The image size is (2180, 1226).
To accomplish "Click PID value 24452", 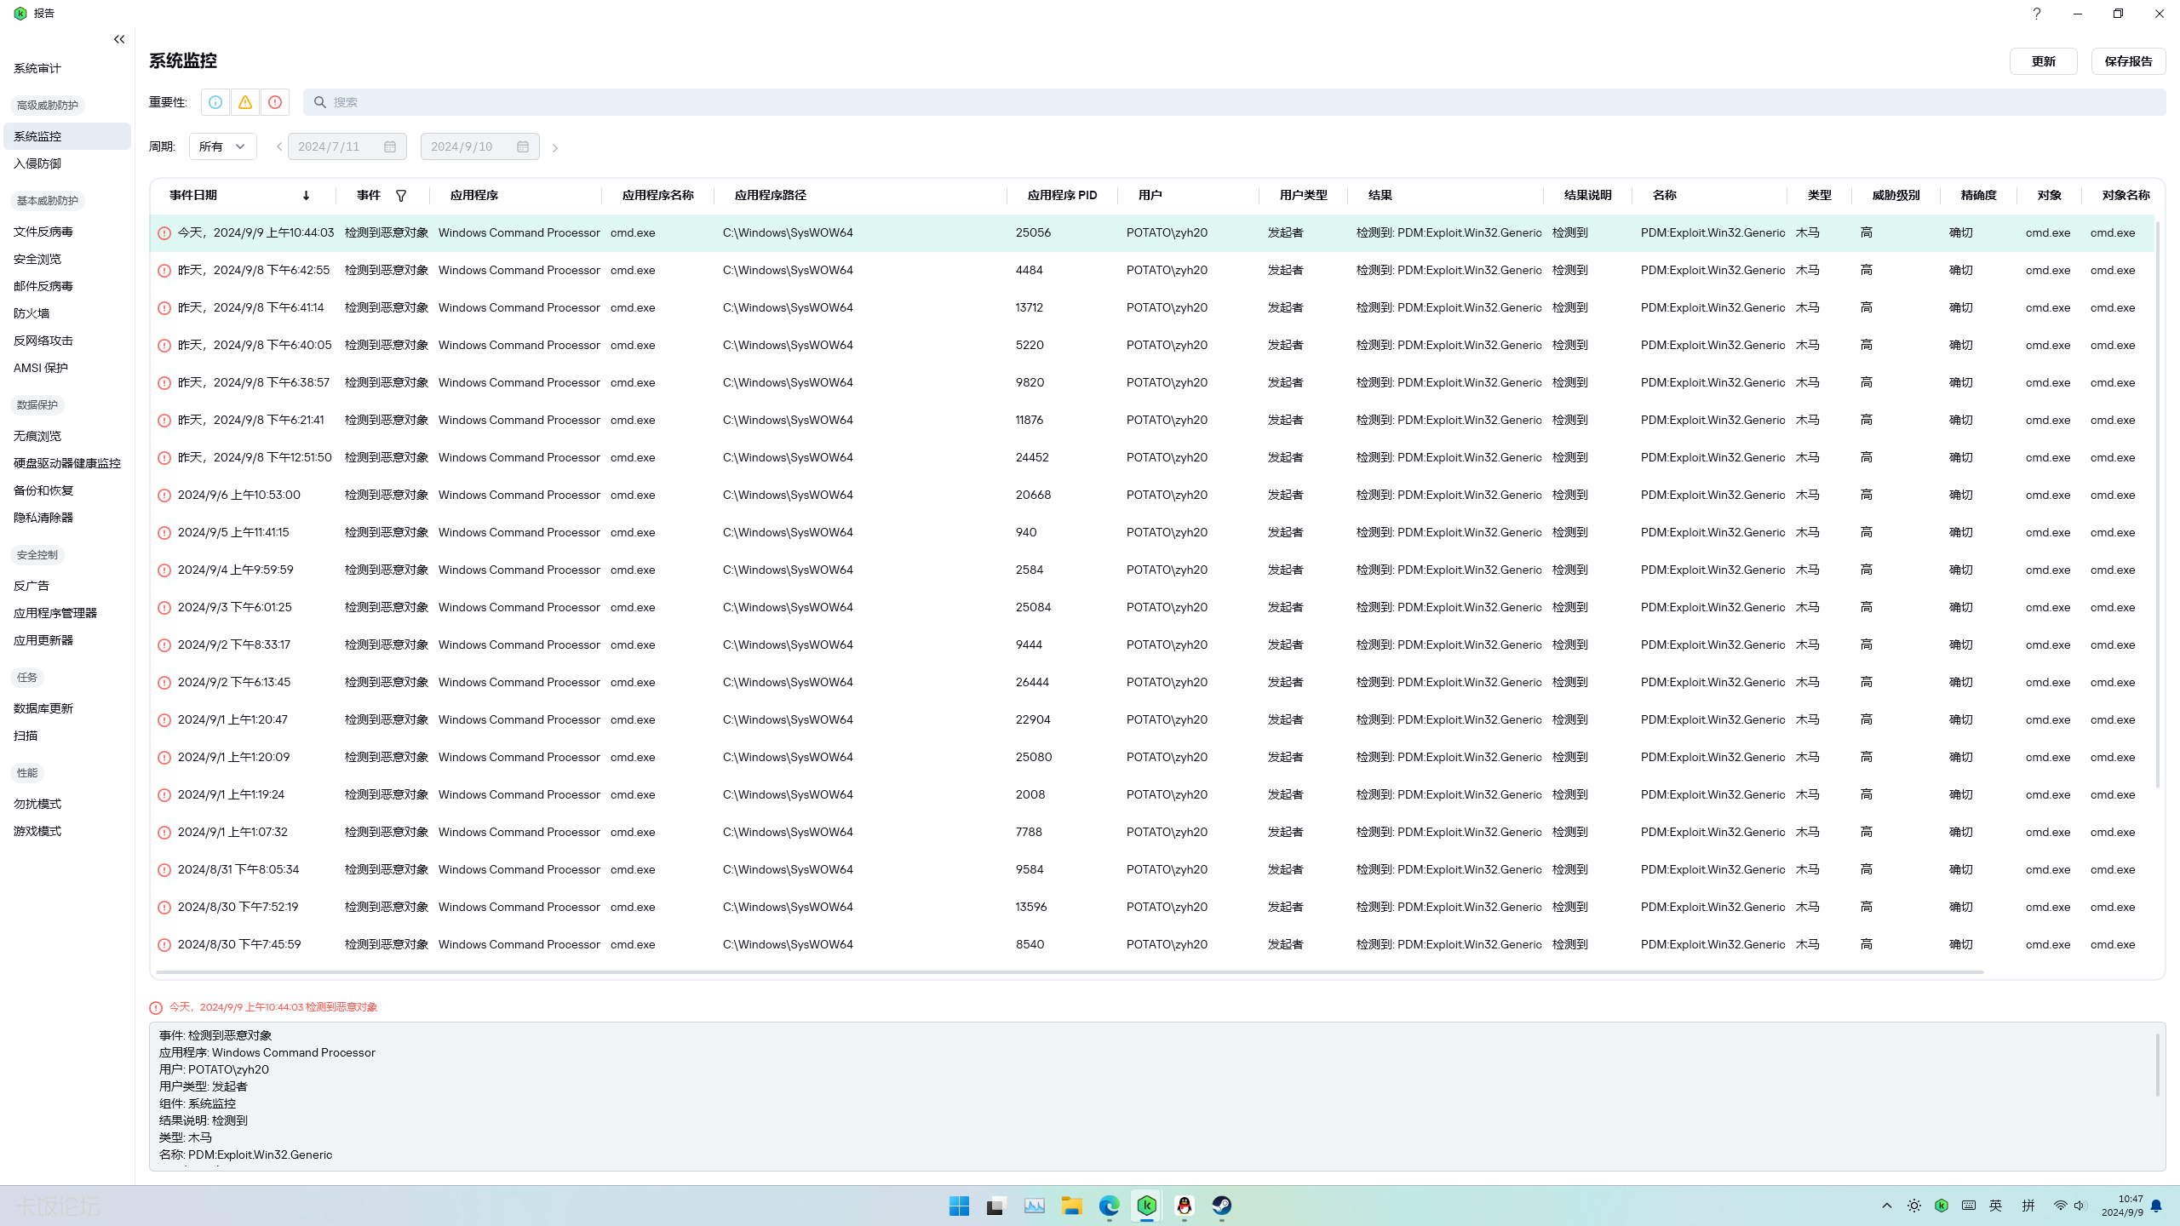I will click(x=1032, y=457).
